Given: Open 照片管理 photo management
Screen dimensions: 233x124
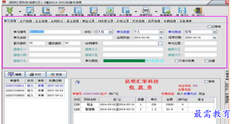Looking at the screenshot, I should [x=110, y=12].
